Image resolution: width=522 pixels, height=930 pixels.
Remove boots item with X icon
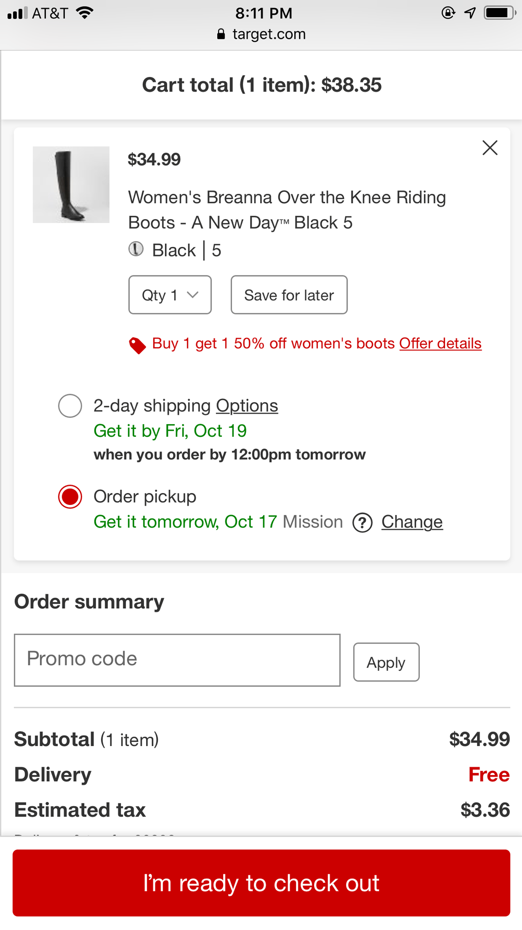pos(490,148)
